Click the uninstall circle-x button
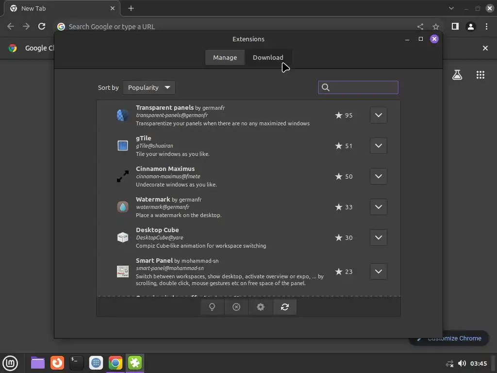497x373 pixels. tap(236, 307)
